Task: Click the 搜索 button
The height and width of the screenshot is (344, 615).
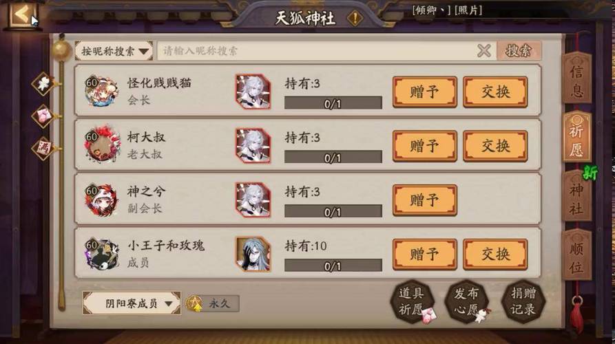Action: point(519,51)
